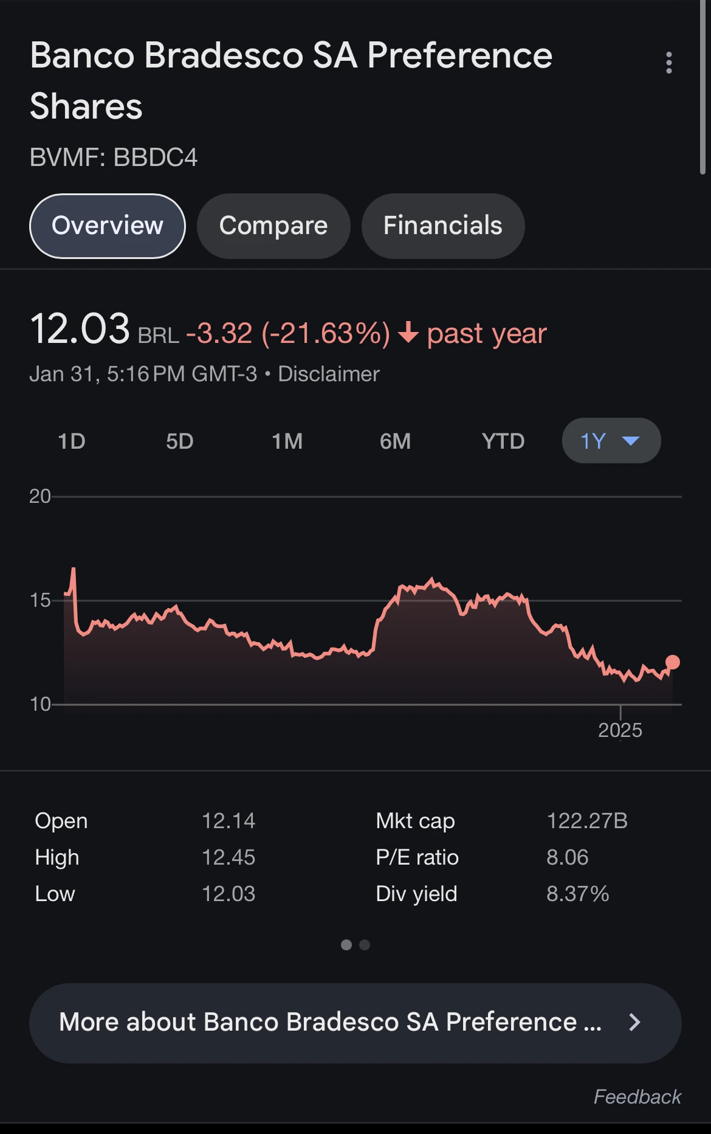711x1134 pixels.
Task: Click the 2025 marker on chart axis
Action: coord(620,729)
